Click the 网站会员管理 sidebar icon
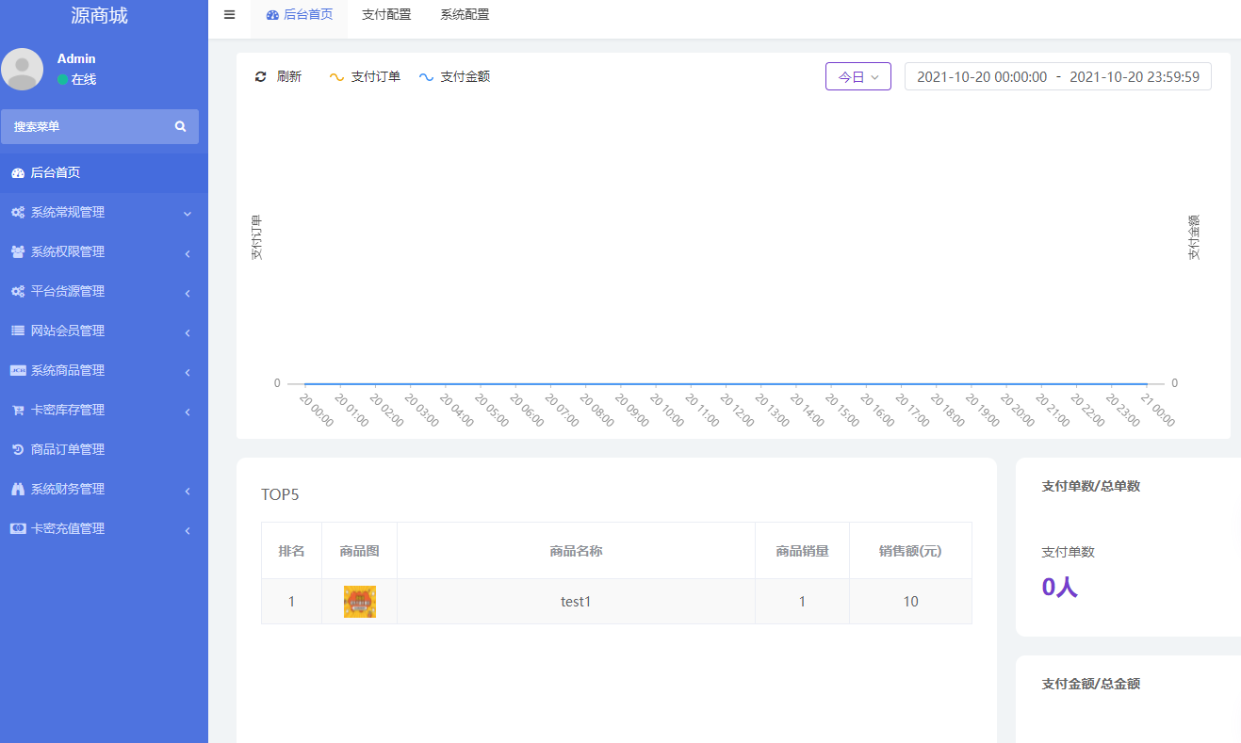Screen dimensions: 1241x743 (x=17, y=331)
